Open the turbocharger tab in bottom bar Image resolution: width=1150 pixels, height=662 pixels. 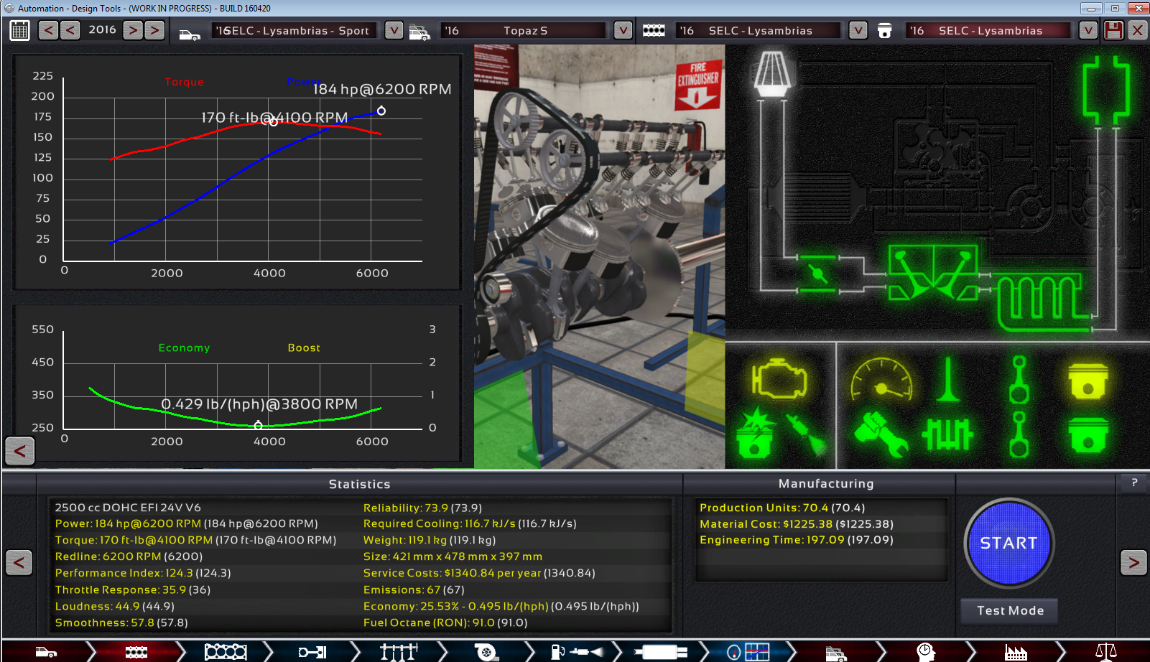point(486,651)
